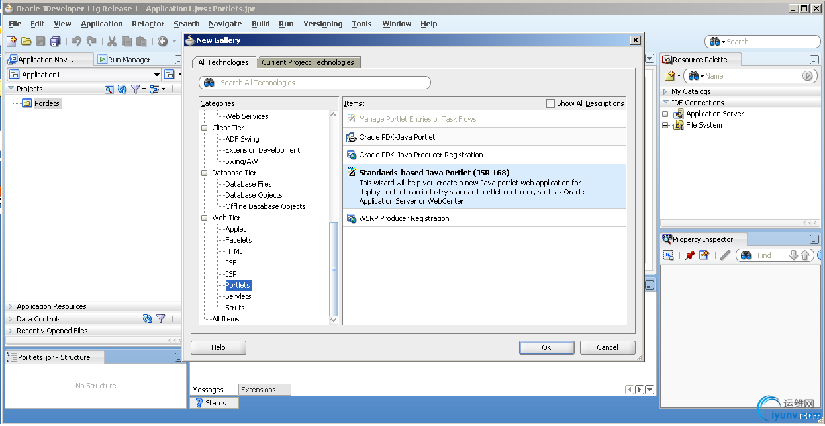825x426 pixels.
Task: Click the Cancel button
Action: [x=607, y=347]
